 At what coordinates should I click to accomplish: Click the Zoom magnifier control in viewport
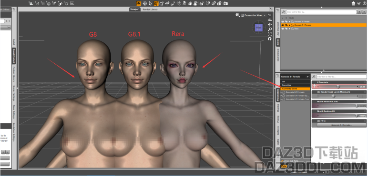270,29
